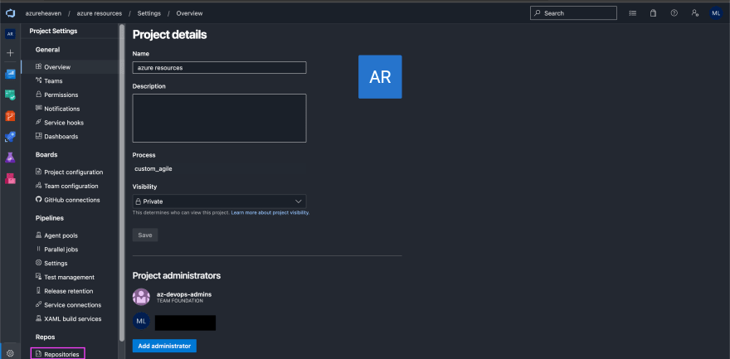Image resolution: width=730 pixels, height=359 pixels.
Task: Click the Project Settings heading
Action: point(54,32)
